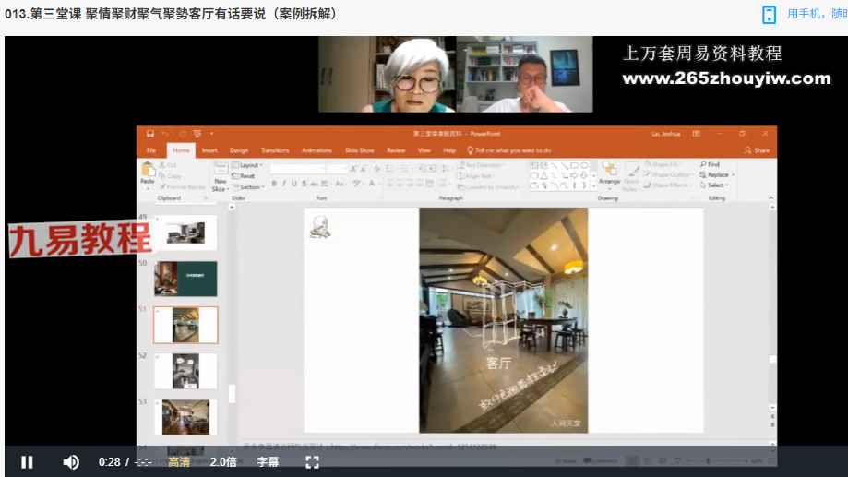Select slide 49 thumbnail
This screenshot has height=477, width=848.
185,233
